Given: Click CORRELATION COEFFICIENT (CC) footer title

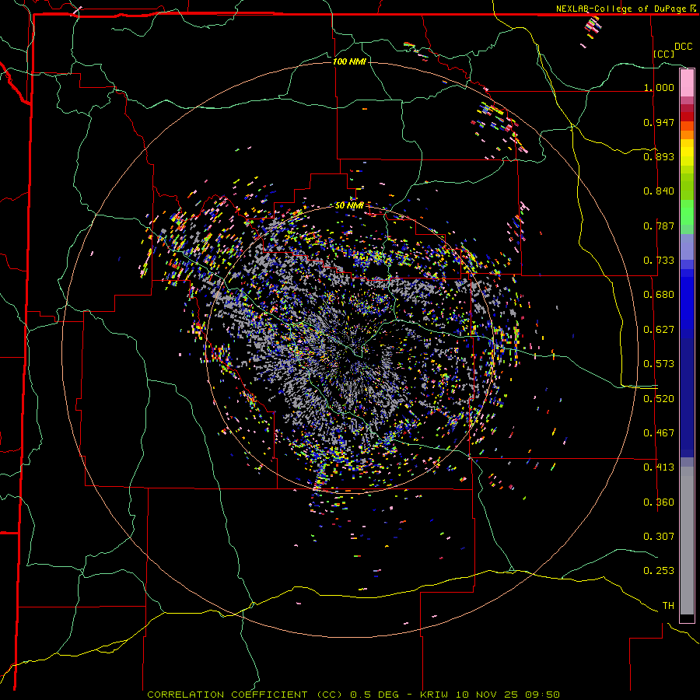Looking at the screenshot, I should coord(245,695).
